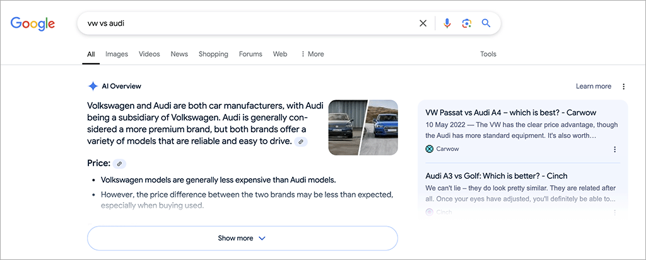
Task: Switch to the News tab
Action: click(179, 54)
